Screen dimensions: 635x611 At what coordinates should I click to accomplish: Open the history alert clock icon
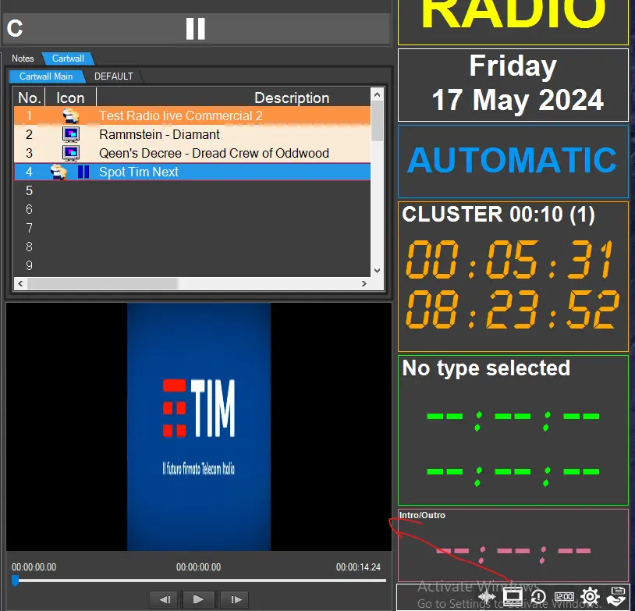[x=538, y=596]
